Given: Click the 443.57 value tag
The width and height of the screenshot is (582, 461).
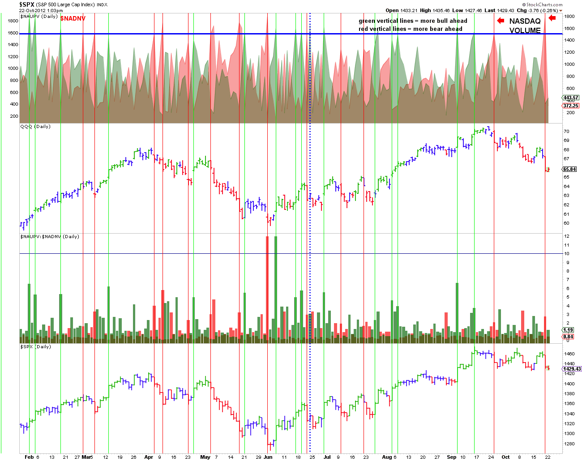Looking at the screenshot, I should 571,98.
